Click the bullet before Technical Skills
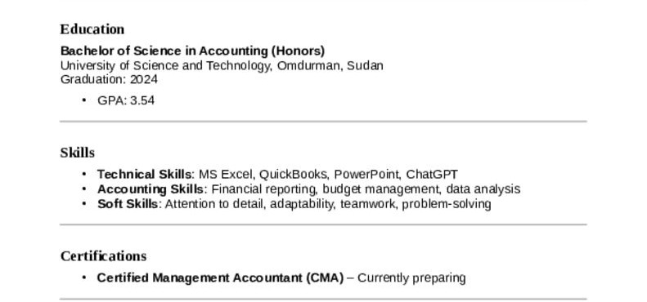This screenshot has width=647, height=302. pyautogui.click(x=84, y=175)
